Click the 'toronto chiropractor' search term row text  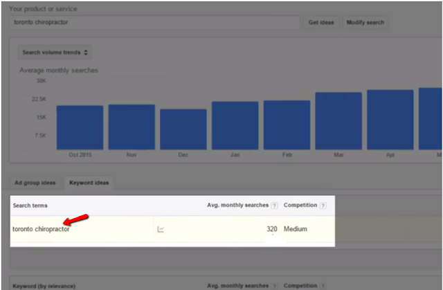(x=41, y=229)
